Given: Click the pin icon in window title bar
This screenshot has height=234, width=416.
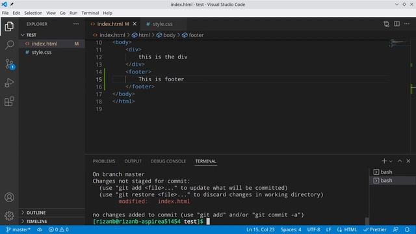Looking at the screenshot, I should click(12, 5).
